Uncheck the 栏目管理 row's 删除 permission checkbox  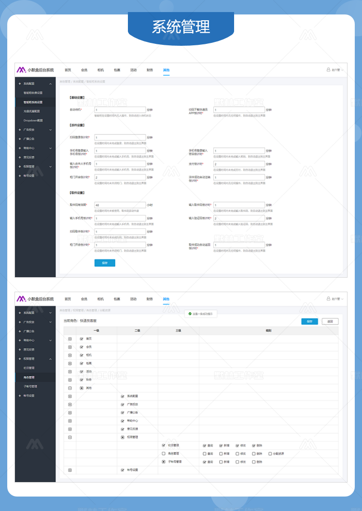[x=253, y=445]
